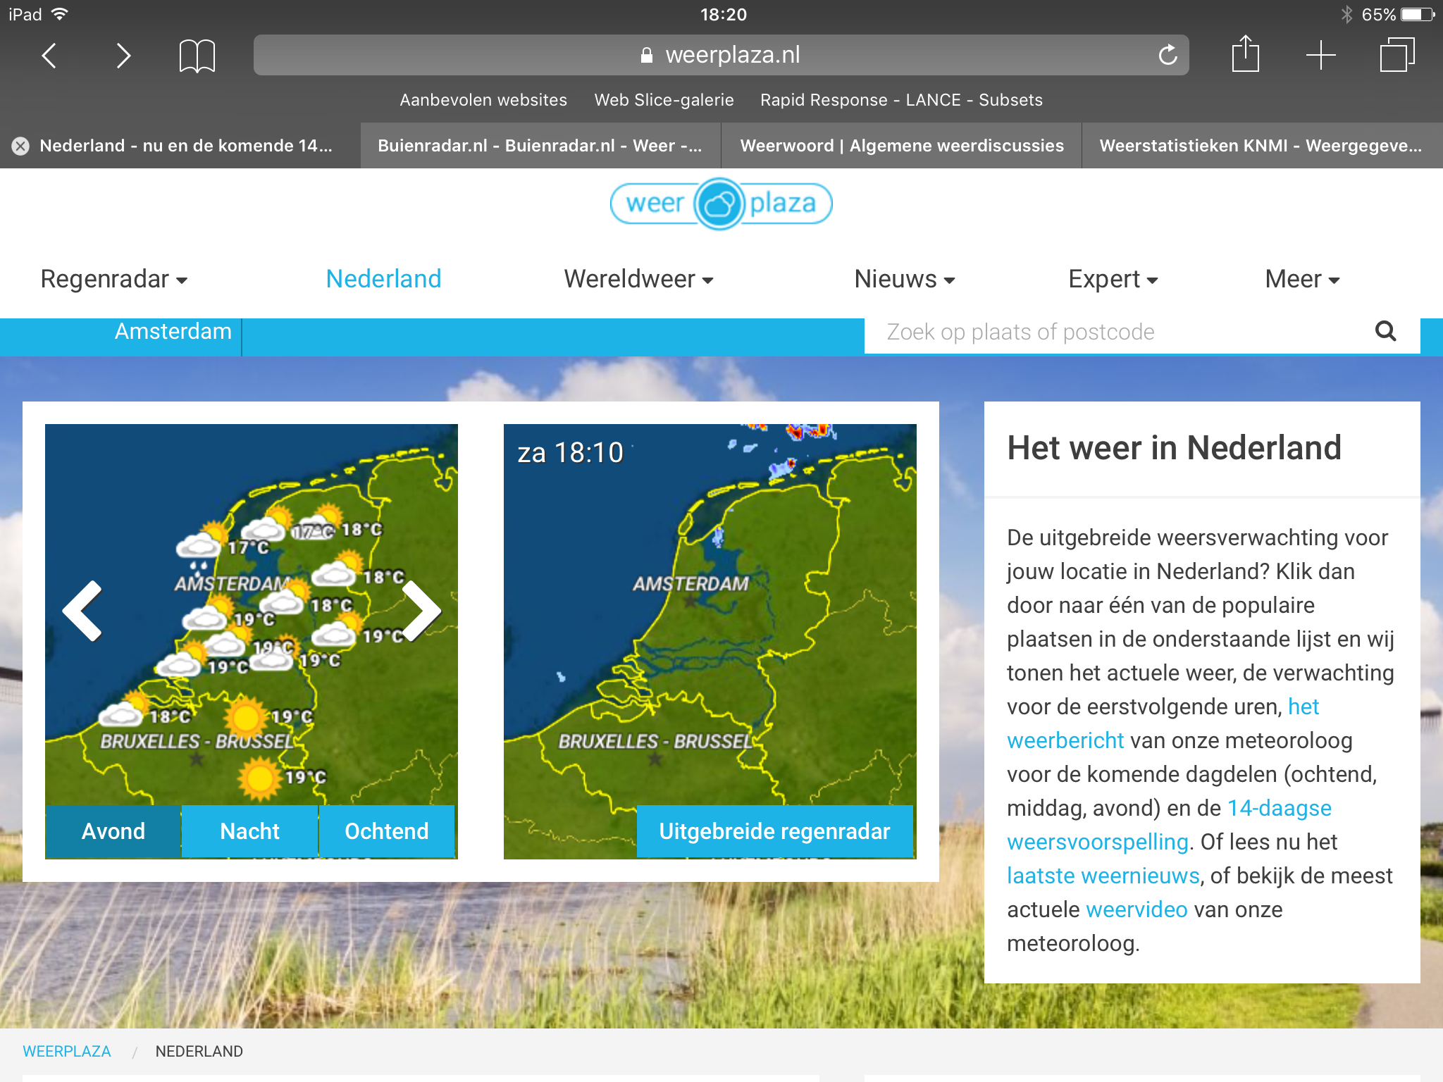Open the 'het weerbericht' link

pos(1163,723)
